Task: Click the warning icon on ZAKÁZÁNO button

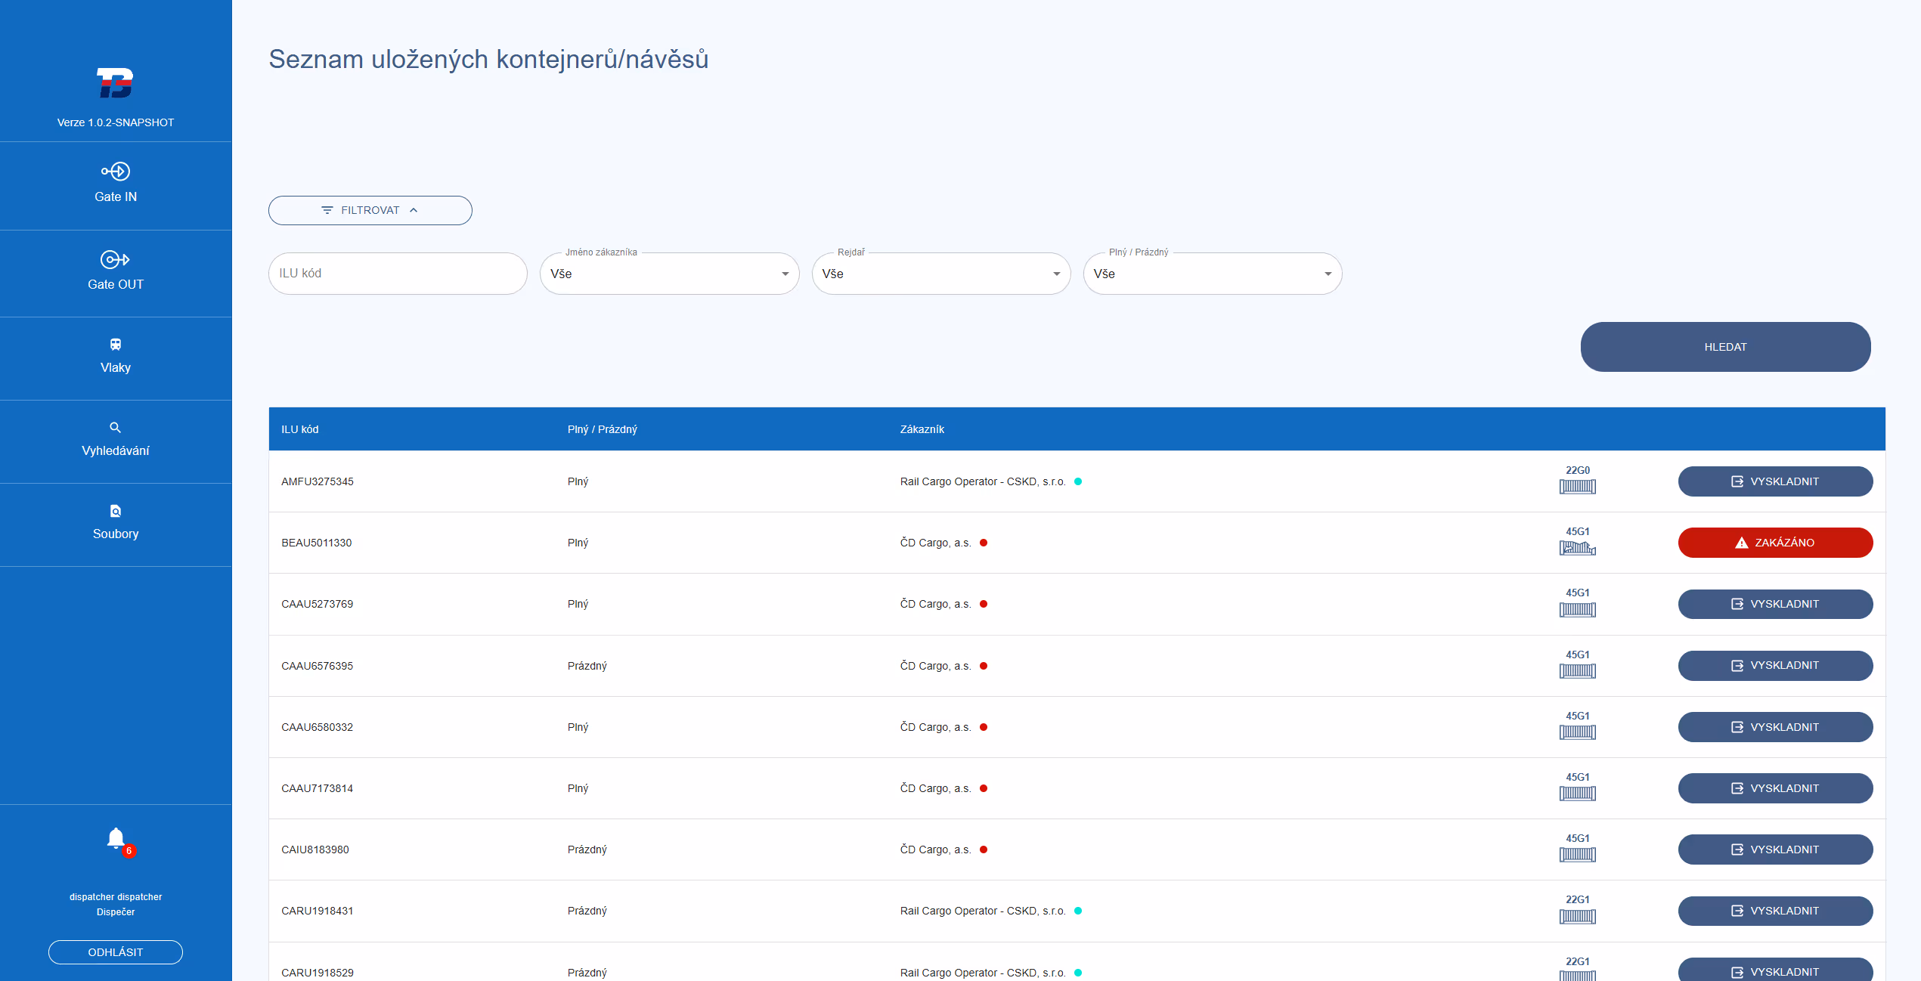Action: point(1740,542)
